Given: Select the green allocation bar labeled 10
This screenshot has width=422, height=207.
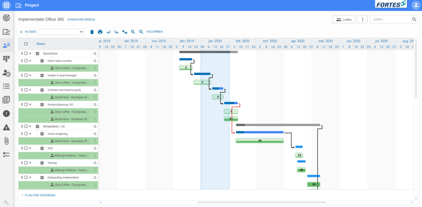Looking at the screenshot, I should pyautogui.click(x=299, y=155).
